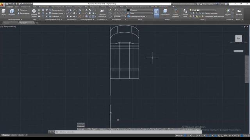Click the WCS label below the view cube
This screenshot has width=250, height=140.
(238, 51)
